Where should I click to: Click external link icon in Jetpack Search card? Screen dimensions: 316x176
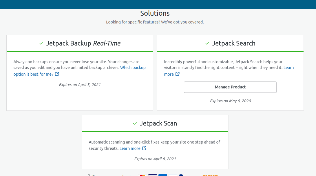point(177,74)
